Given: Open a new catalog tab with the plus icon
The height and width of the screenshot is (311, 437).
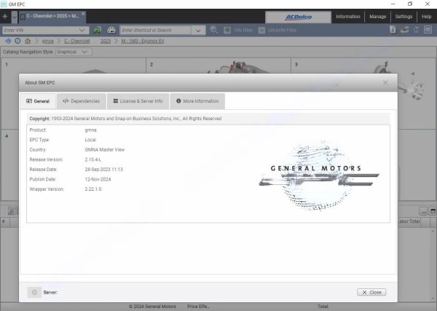Looking at the screenshot, I should coord(5,17).
